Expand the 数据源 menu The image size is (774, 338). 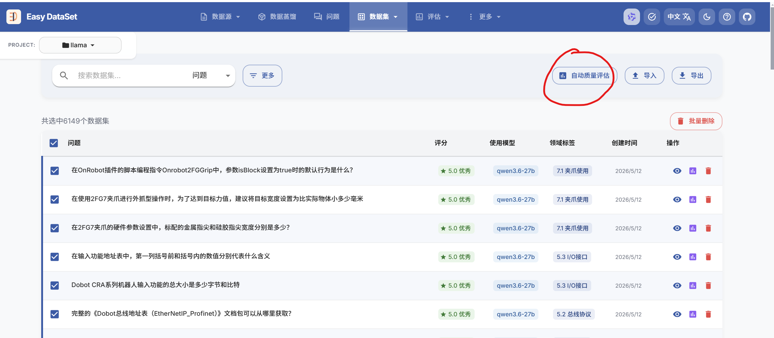(x=220, y=17)
